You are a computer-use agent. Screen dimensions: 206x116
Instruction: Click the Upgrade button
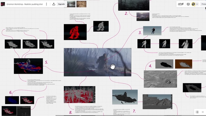click(61, 4)
